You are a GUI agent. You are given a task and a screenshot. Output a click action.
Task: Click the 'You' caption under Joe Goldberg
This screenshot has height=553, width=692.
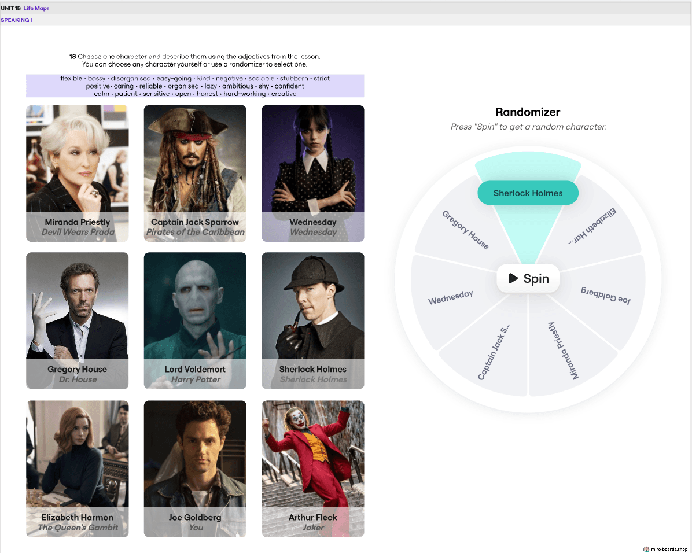pyautogui.click(x=196, y=528)
